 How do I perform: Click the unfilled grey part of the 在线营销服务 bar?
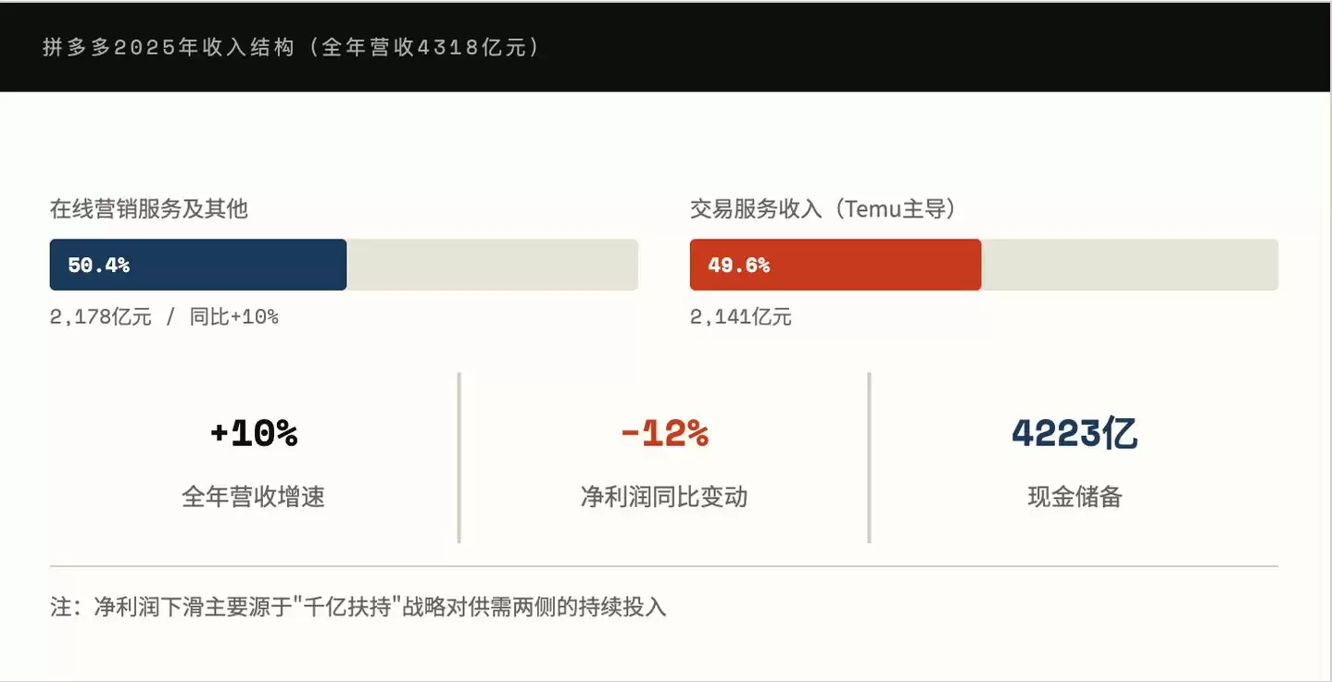point(492,265)
